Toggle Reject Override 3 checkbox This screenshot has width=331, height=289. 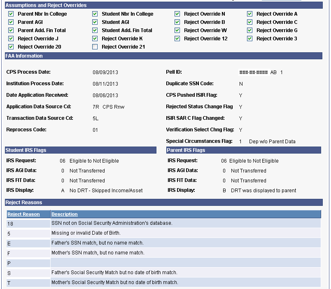(250, 39)
